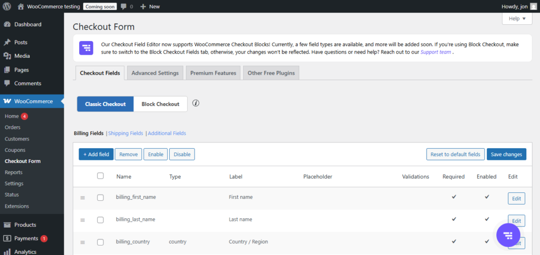Viewport: 540px width, 255px height.
Task: Open the Shipping Fields section link
Action: (126, 134)
